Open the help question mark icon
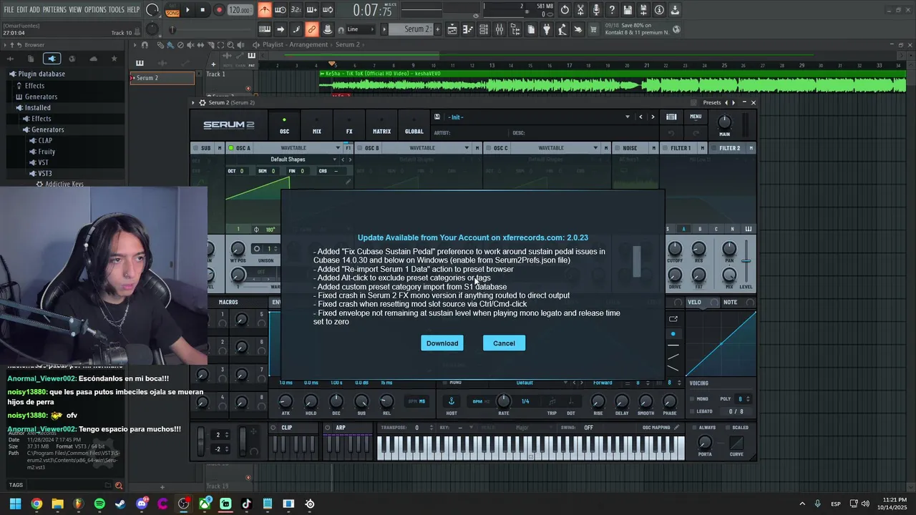The image size is (916, 515). tap(612, 10)
